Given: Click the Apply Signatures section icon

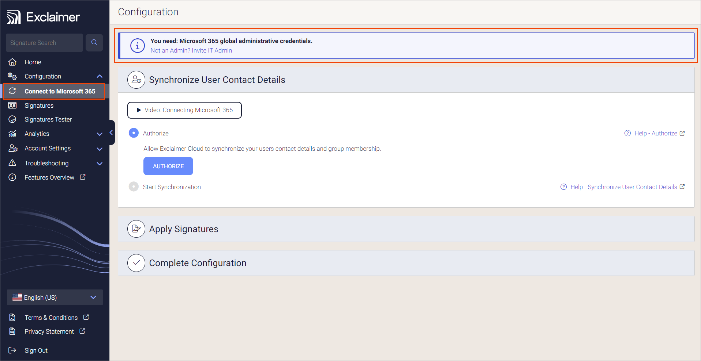Looking at the screenshot, I should [x=136, y=229].
